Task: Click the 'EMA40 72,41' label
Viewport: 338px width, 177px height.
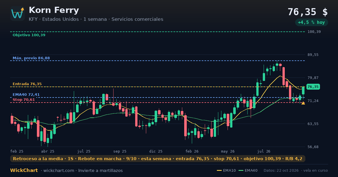Action: 26,95
